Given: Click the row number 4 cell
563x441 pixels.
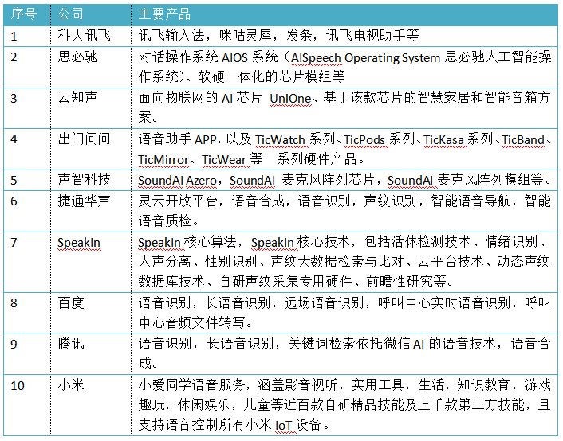Looking at the screenshot, I should click(x=27, y=149).
